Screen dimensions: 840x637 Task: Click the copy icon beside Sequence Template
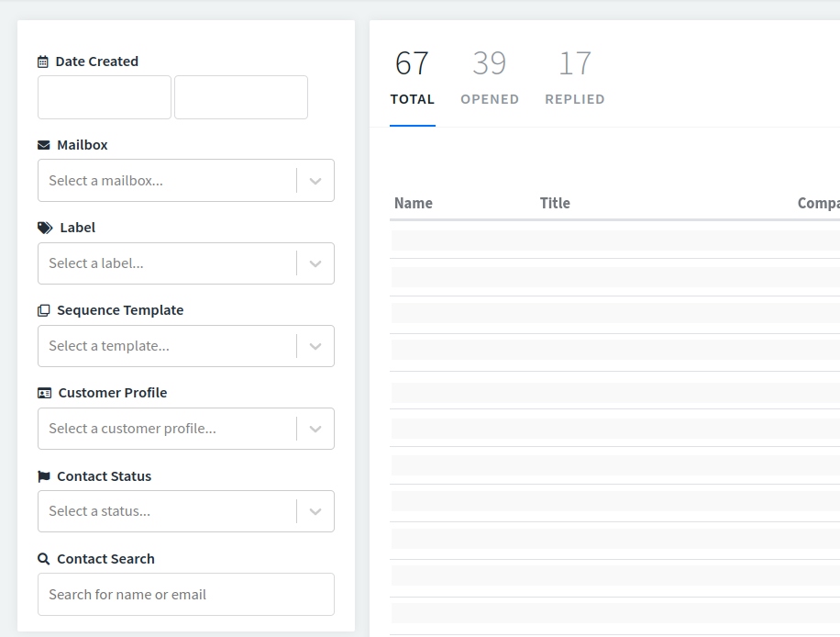pos(43,310)
